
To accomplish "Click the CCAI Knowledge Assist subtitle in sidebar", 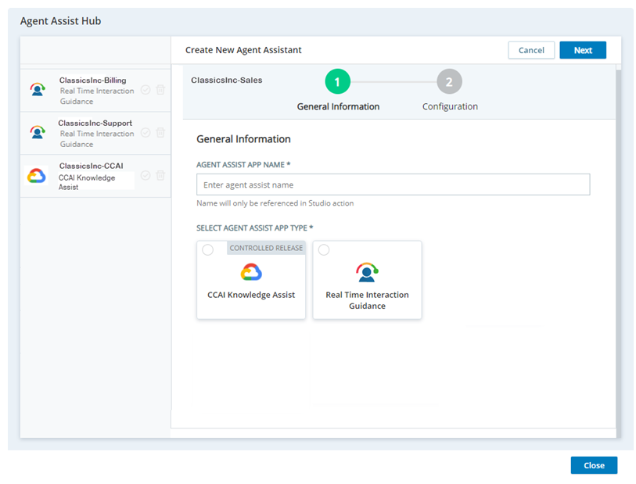I will [87, 182].
